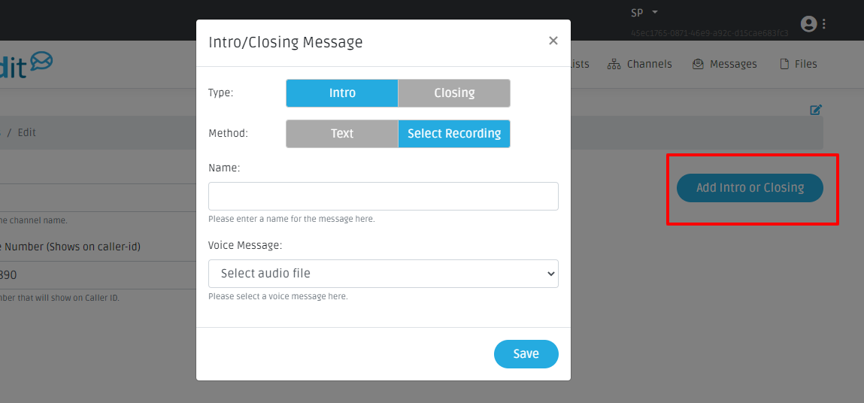Click the blue edit pencil icon
Screen dimensions: 864x403
[816, 110]
